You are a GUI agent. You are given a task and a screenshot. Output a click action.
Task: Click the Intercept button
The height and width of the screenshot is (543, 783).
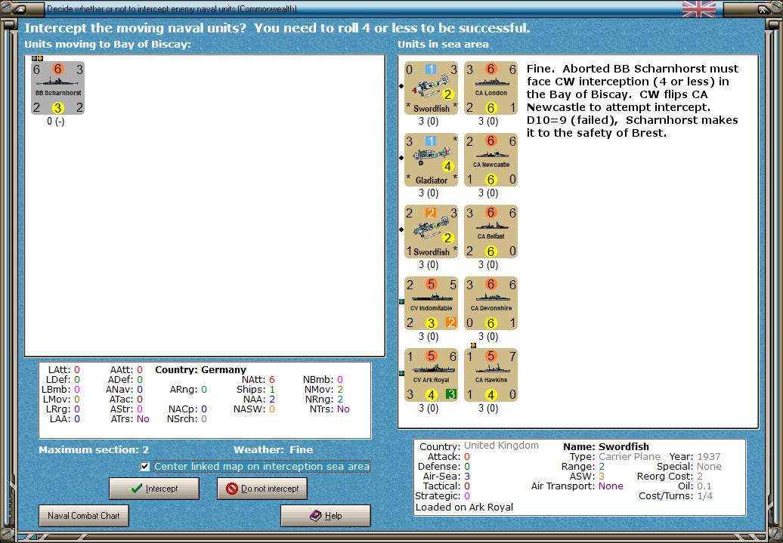pos(154,489)
